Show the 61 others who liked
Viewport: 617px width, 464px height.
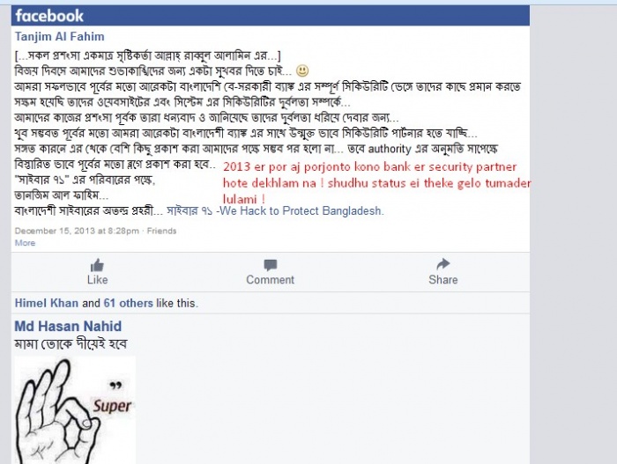coord(129,303)
